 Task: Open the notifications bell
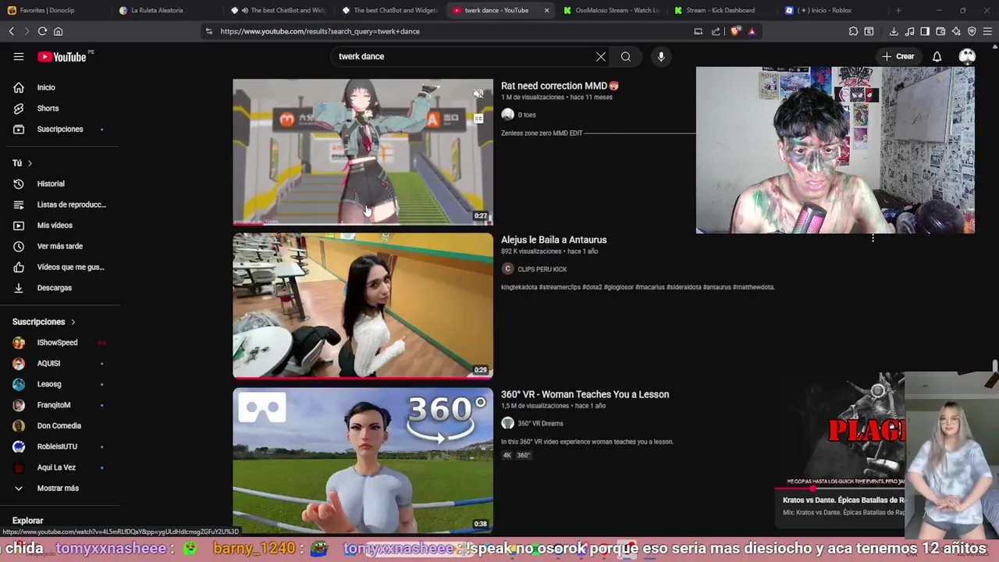(x=937, y=56)
